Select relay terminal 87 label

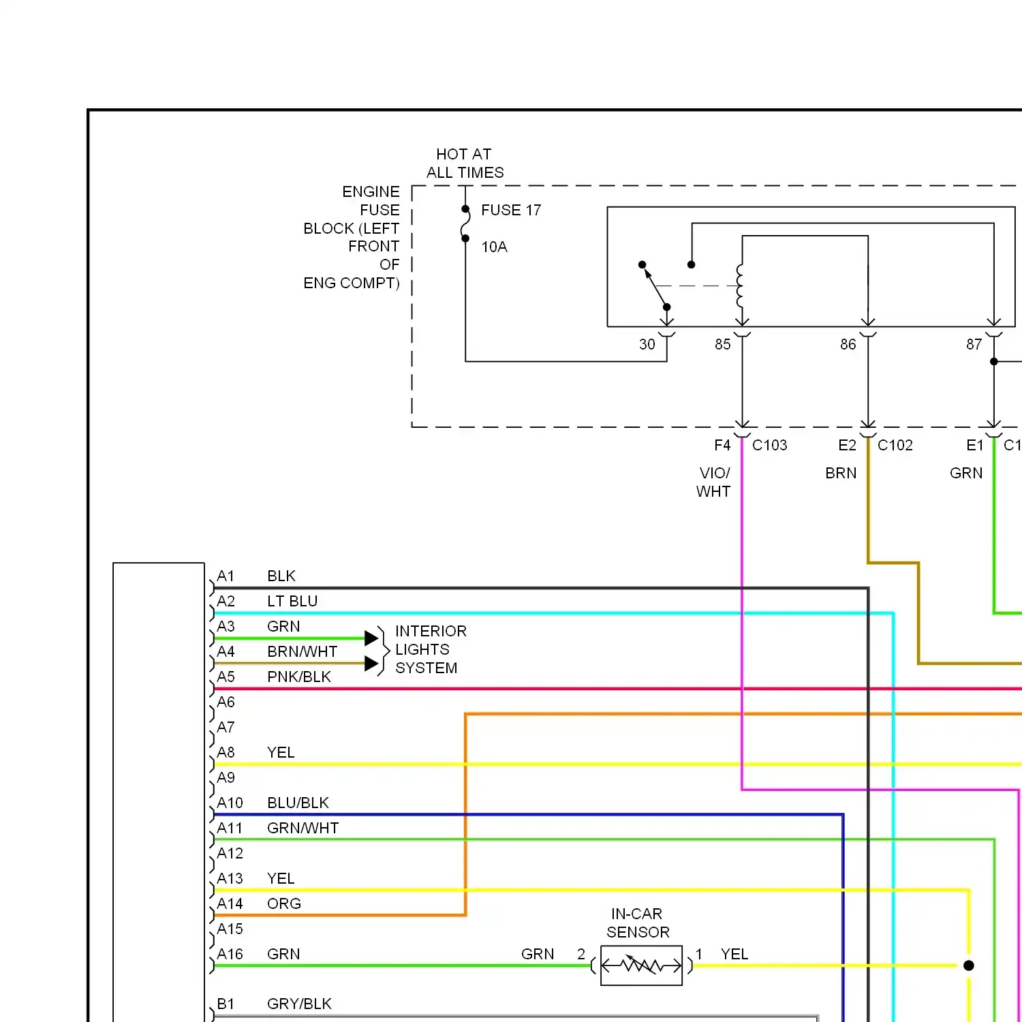pyautogui.click(x=974, y=344)
